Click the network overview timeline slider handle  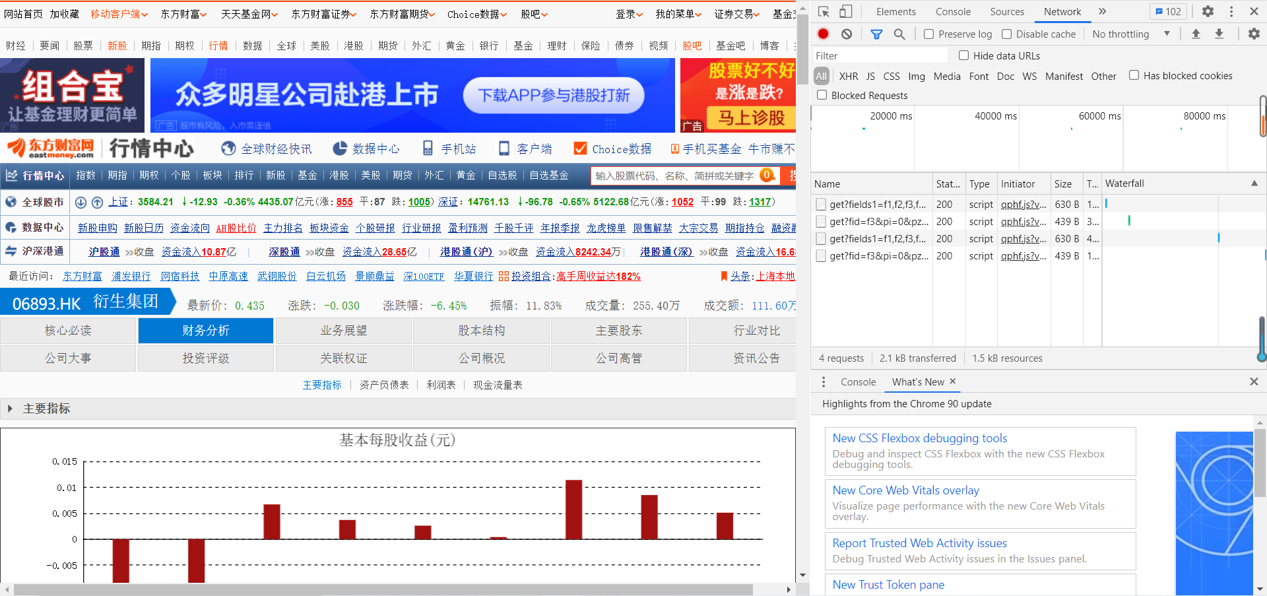point(1262,116)
